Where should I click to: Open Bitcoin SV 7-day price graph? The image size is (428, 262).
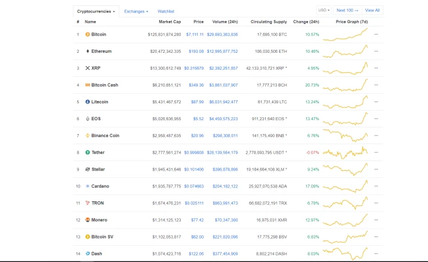tap(345, 237)
